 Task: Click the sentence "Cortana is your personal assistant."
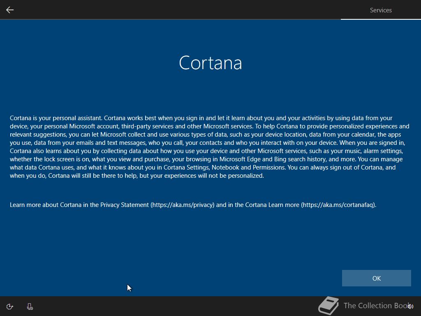(56, 118)
